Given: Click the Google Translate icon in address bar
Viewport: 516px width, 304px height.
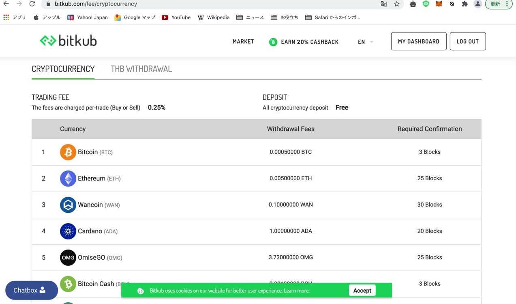Looking at the screenshot, I should click(x=383, y=4).
